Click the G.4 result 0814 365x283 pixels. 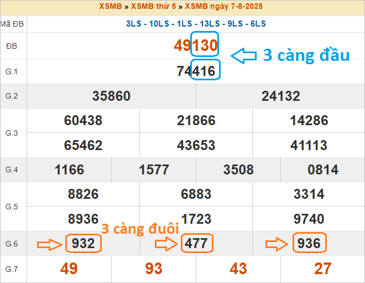click(323, 169)
